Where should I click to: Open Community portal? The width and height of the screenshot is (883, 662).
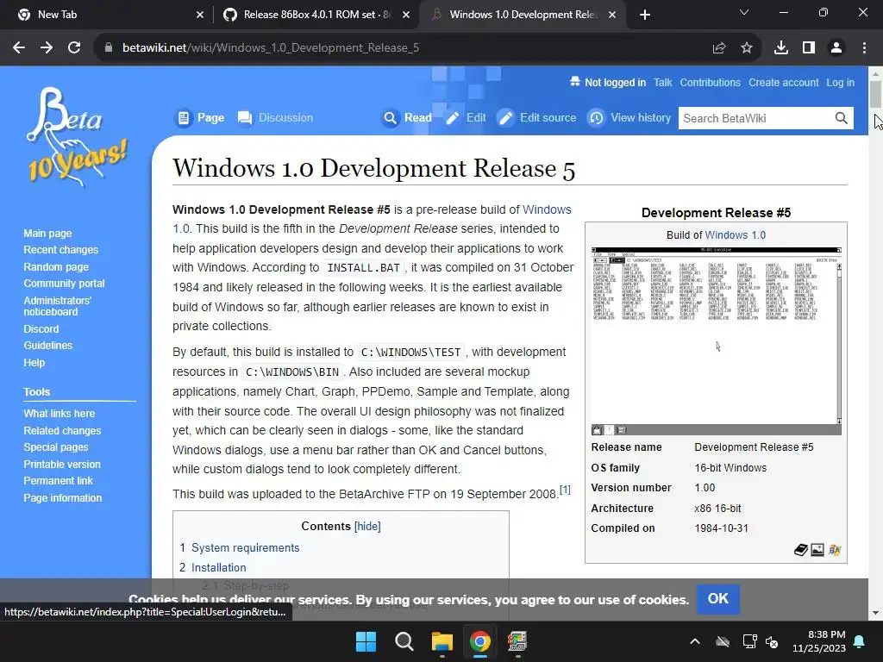point(64,283)
